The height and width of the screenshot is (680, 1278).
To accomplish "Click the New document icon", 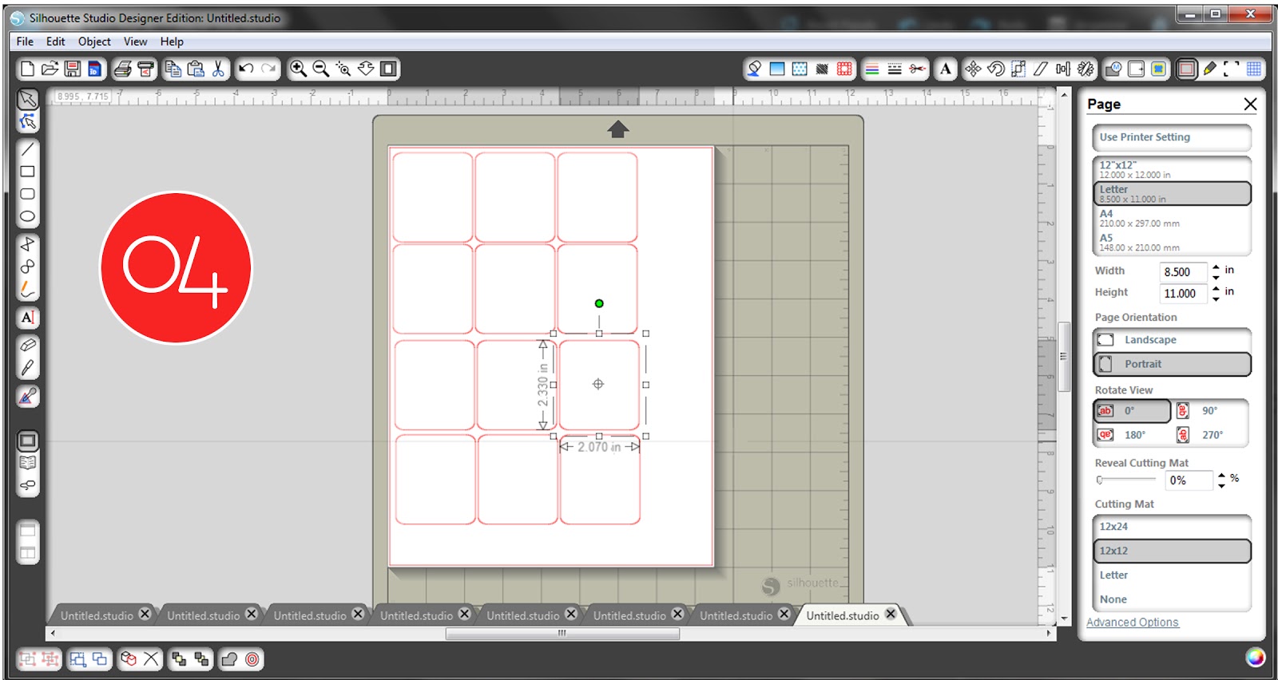I will coord(27,69).
